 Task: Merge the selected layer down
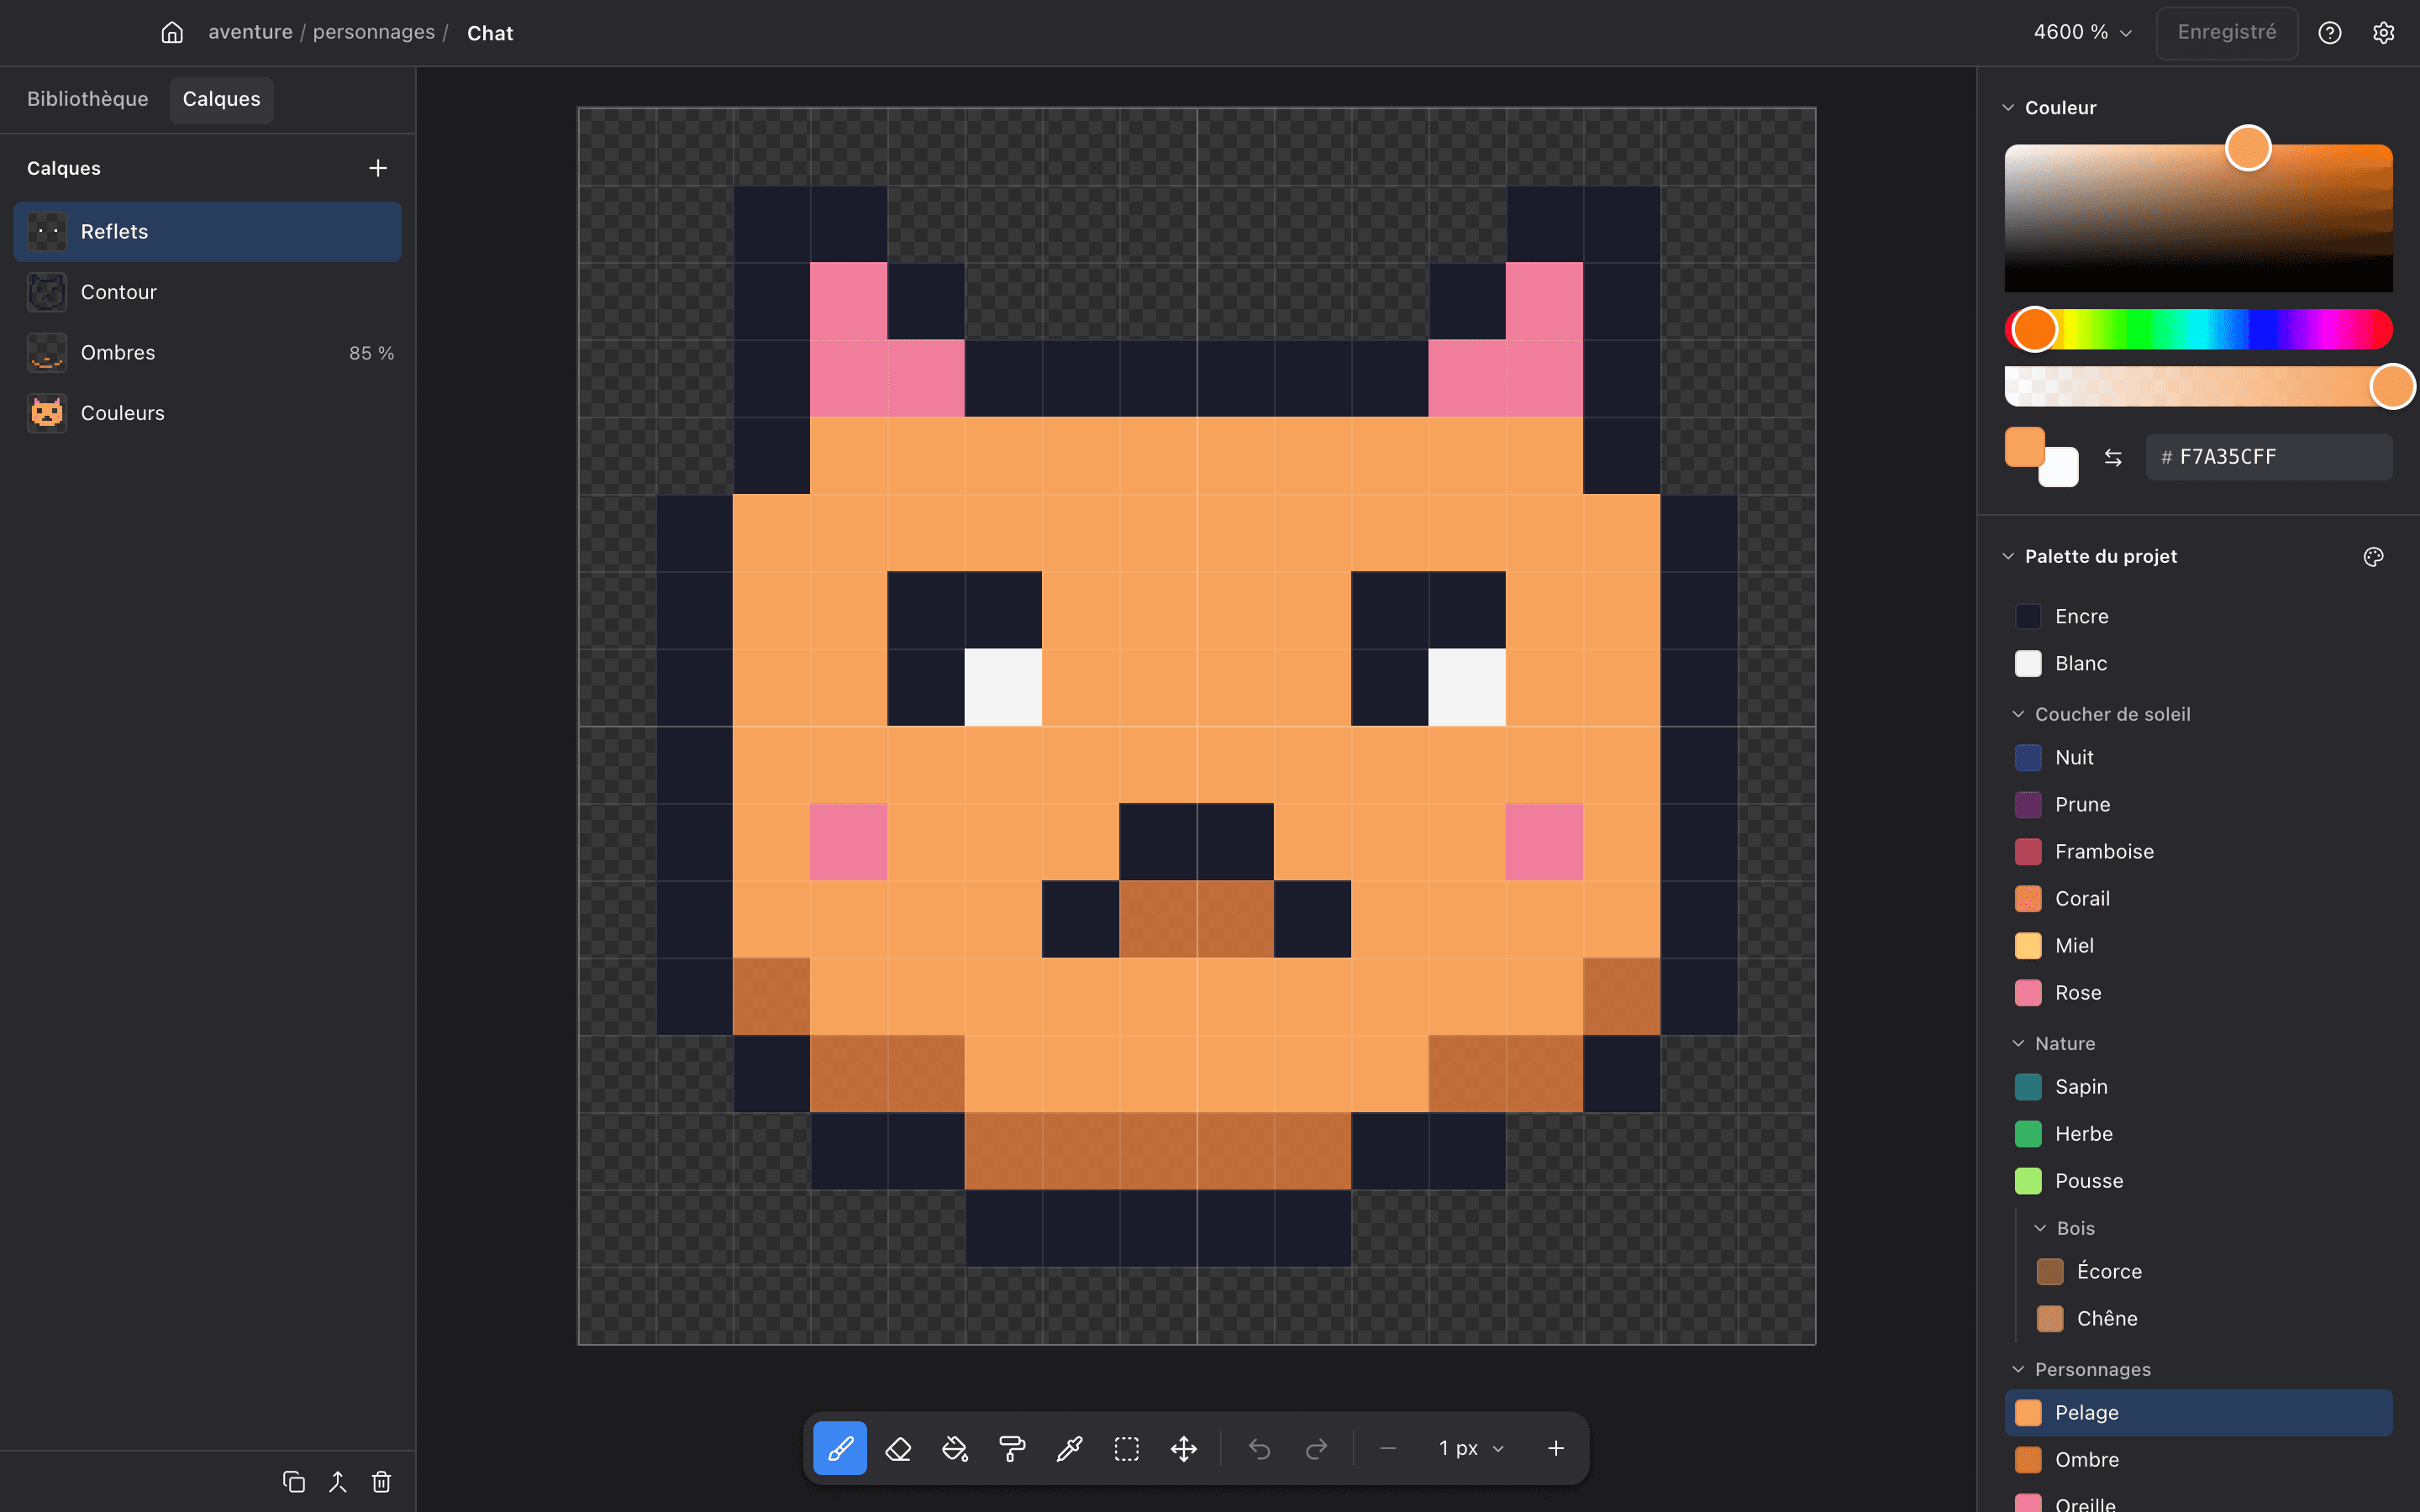(338, 1481)
